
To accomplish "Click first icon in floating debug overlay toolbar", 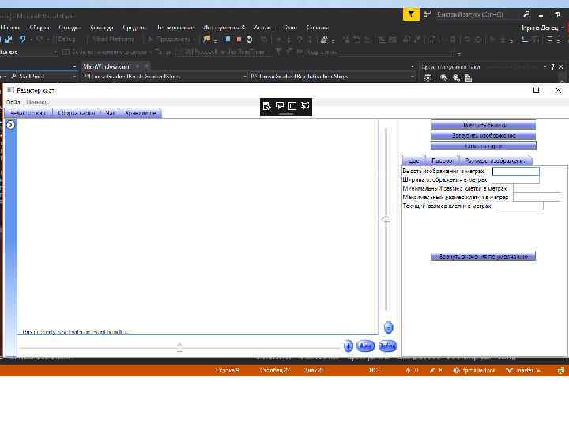I will point(267,106).
